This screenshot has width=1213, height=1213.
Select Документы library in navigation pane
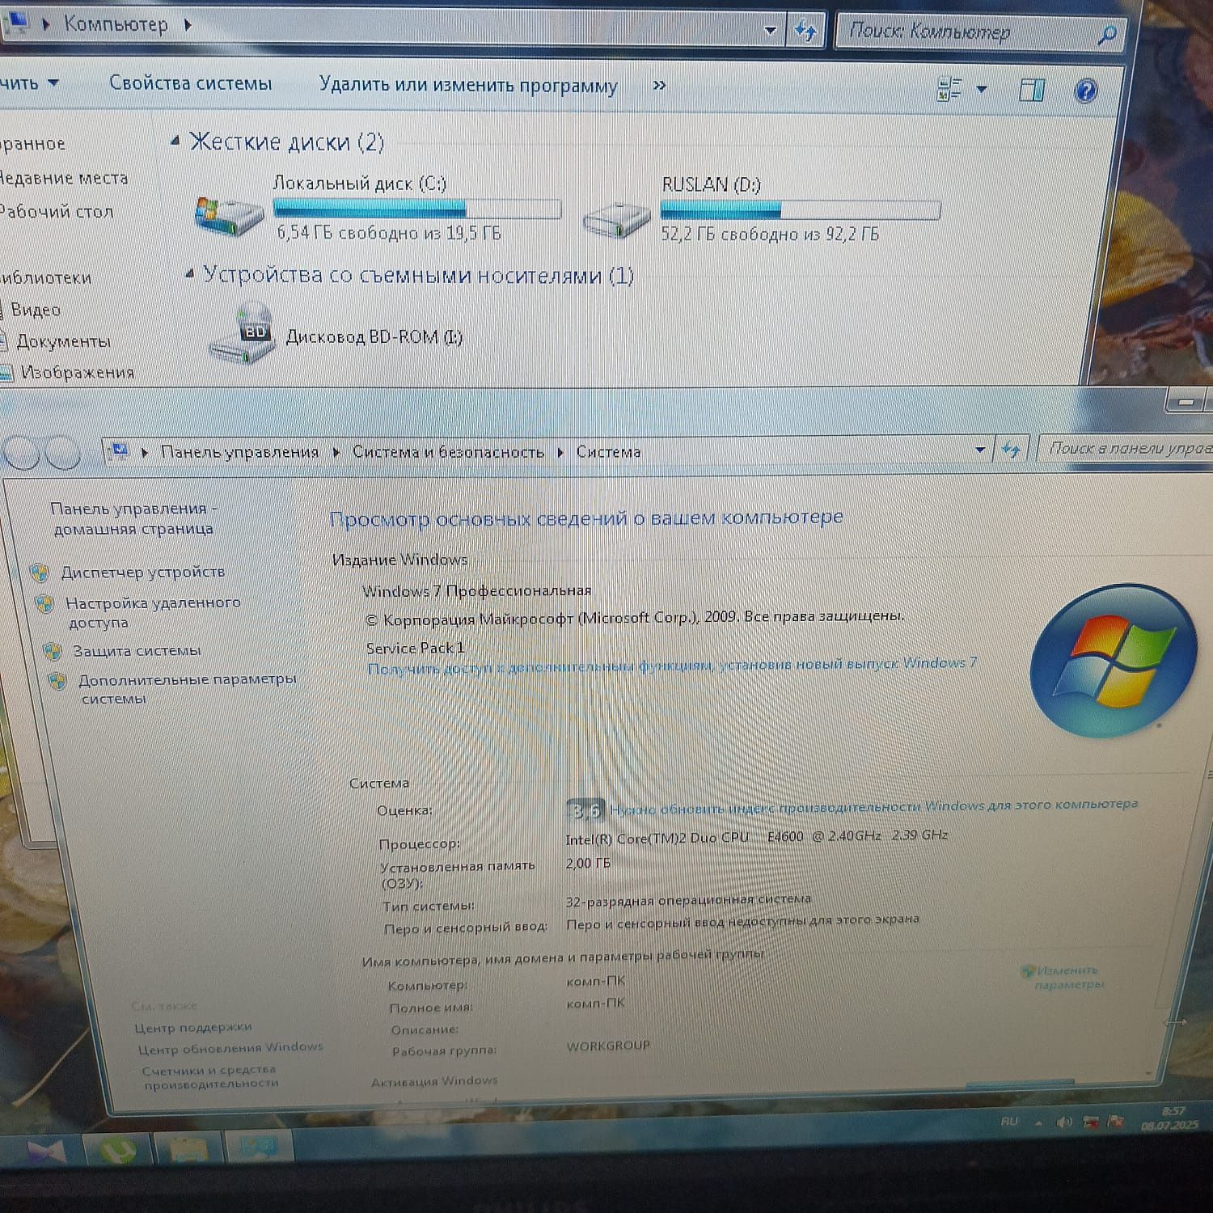(63, 341)
